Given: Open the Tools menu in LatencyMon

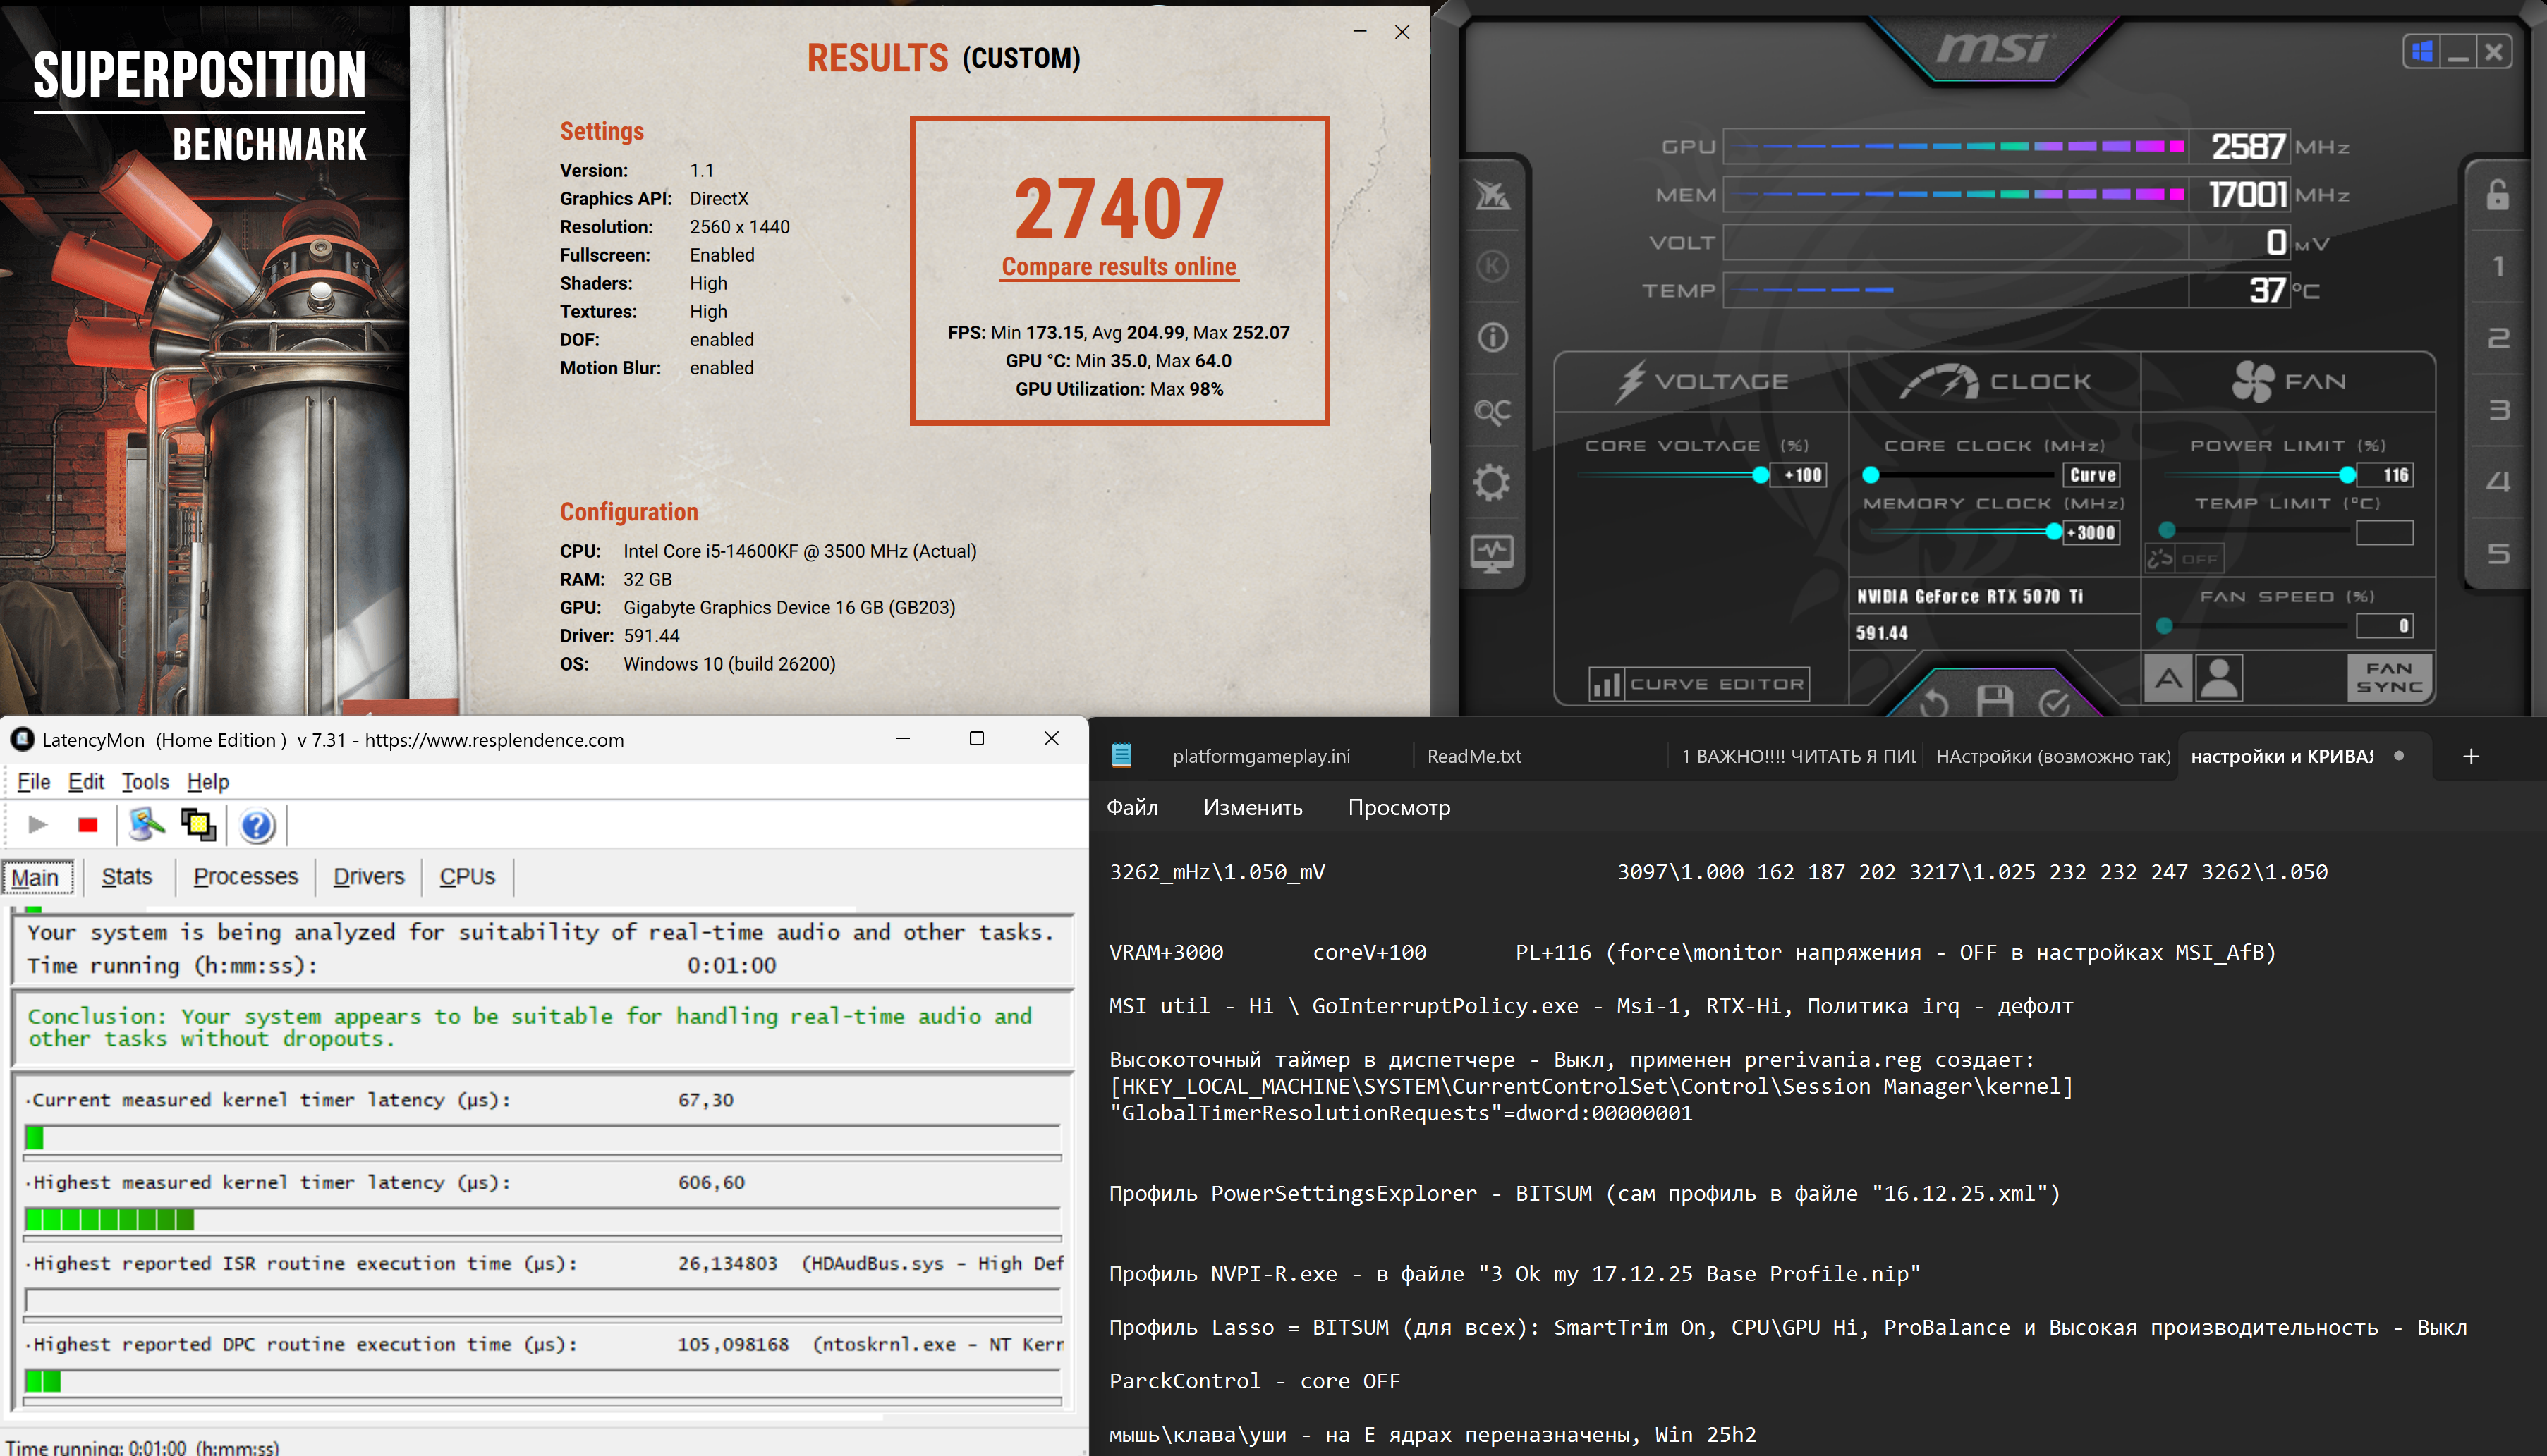Looking at the screenshot, I should tap(145, 782).
